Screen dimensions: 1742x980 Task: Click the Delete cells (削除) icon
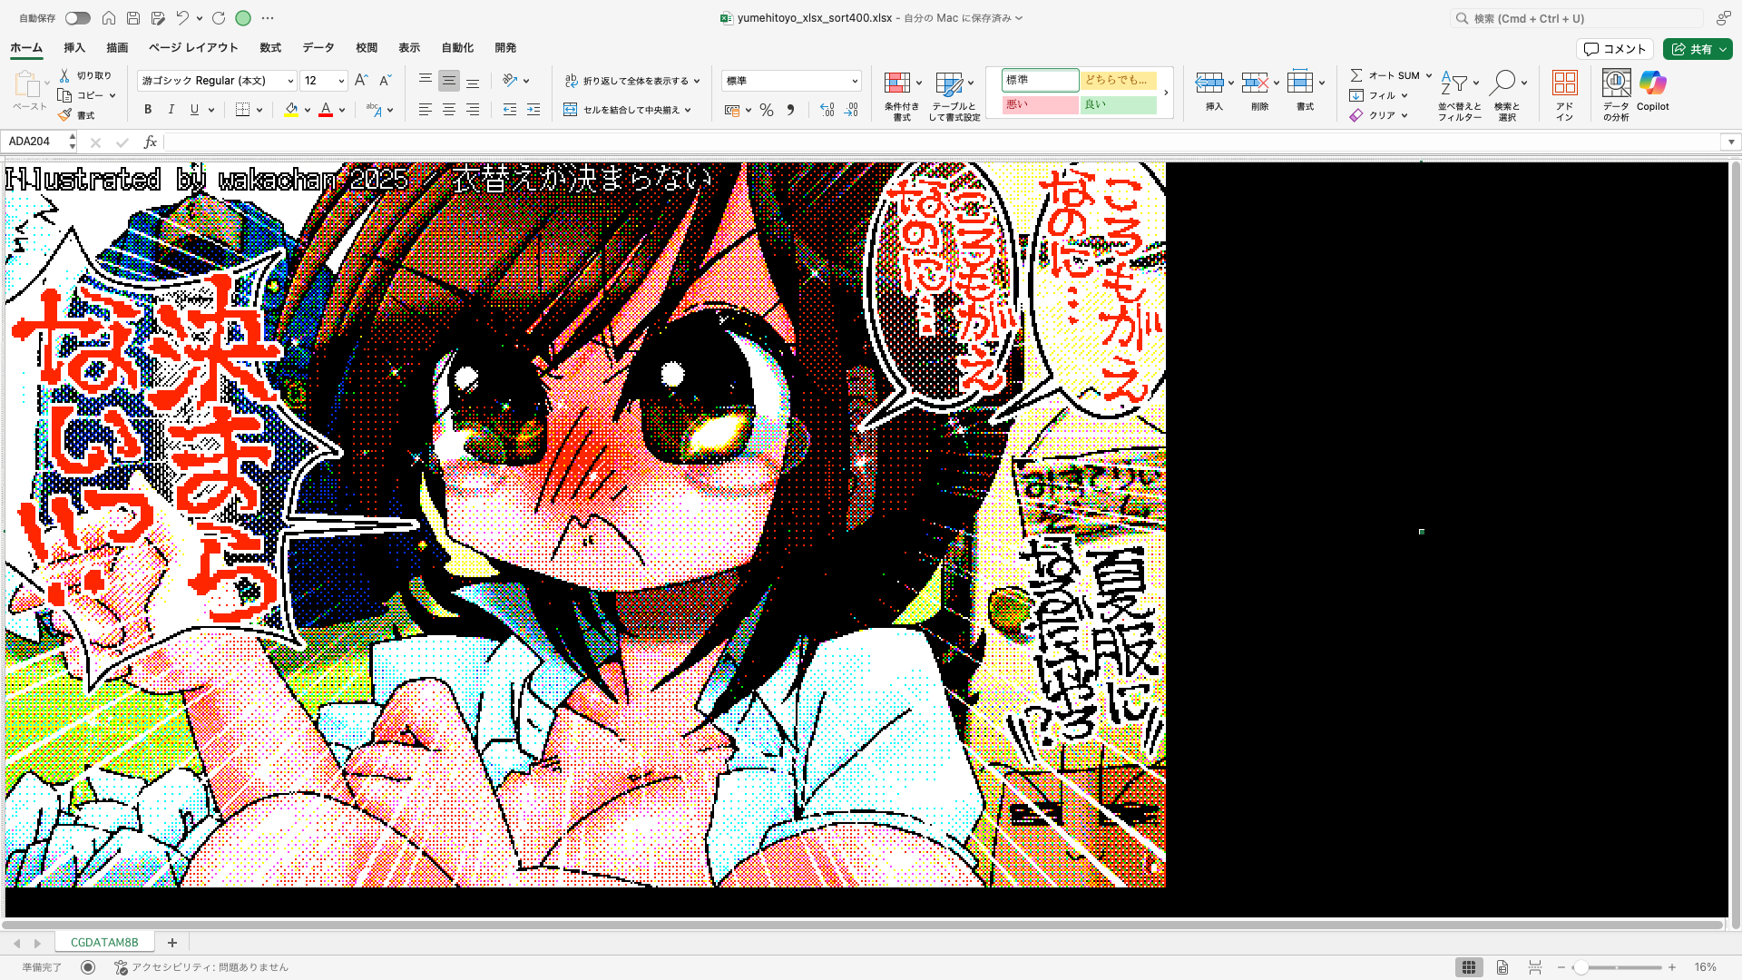(x=1255, y=83)
